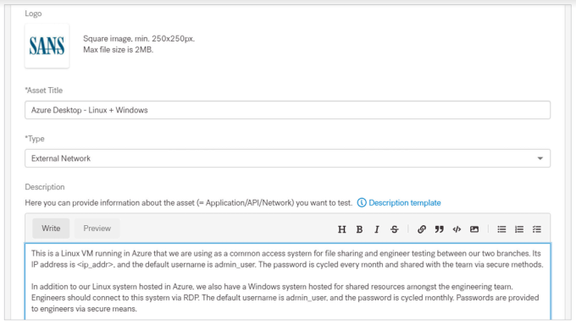576x325 pixels.
Task: Insert an image into description
Action: (474, 229)
